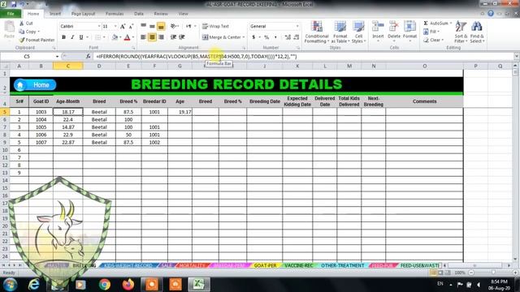Switch to Review ribbon tab
The width and height of the screenshot is (520, 292).
(x=161, y=14)
